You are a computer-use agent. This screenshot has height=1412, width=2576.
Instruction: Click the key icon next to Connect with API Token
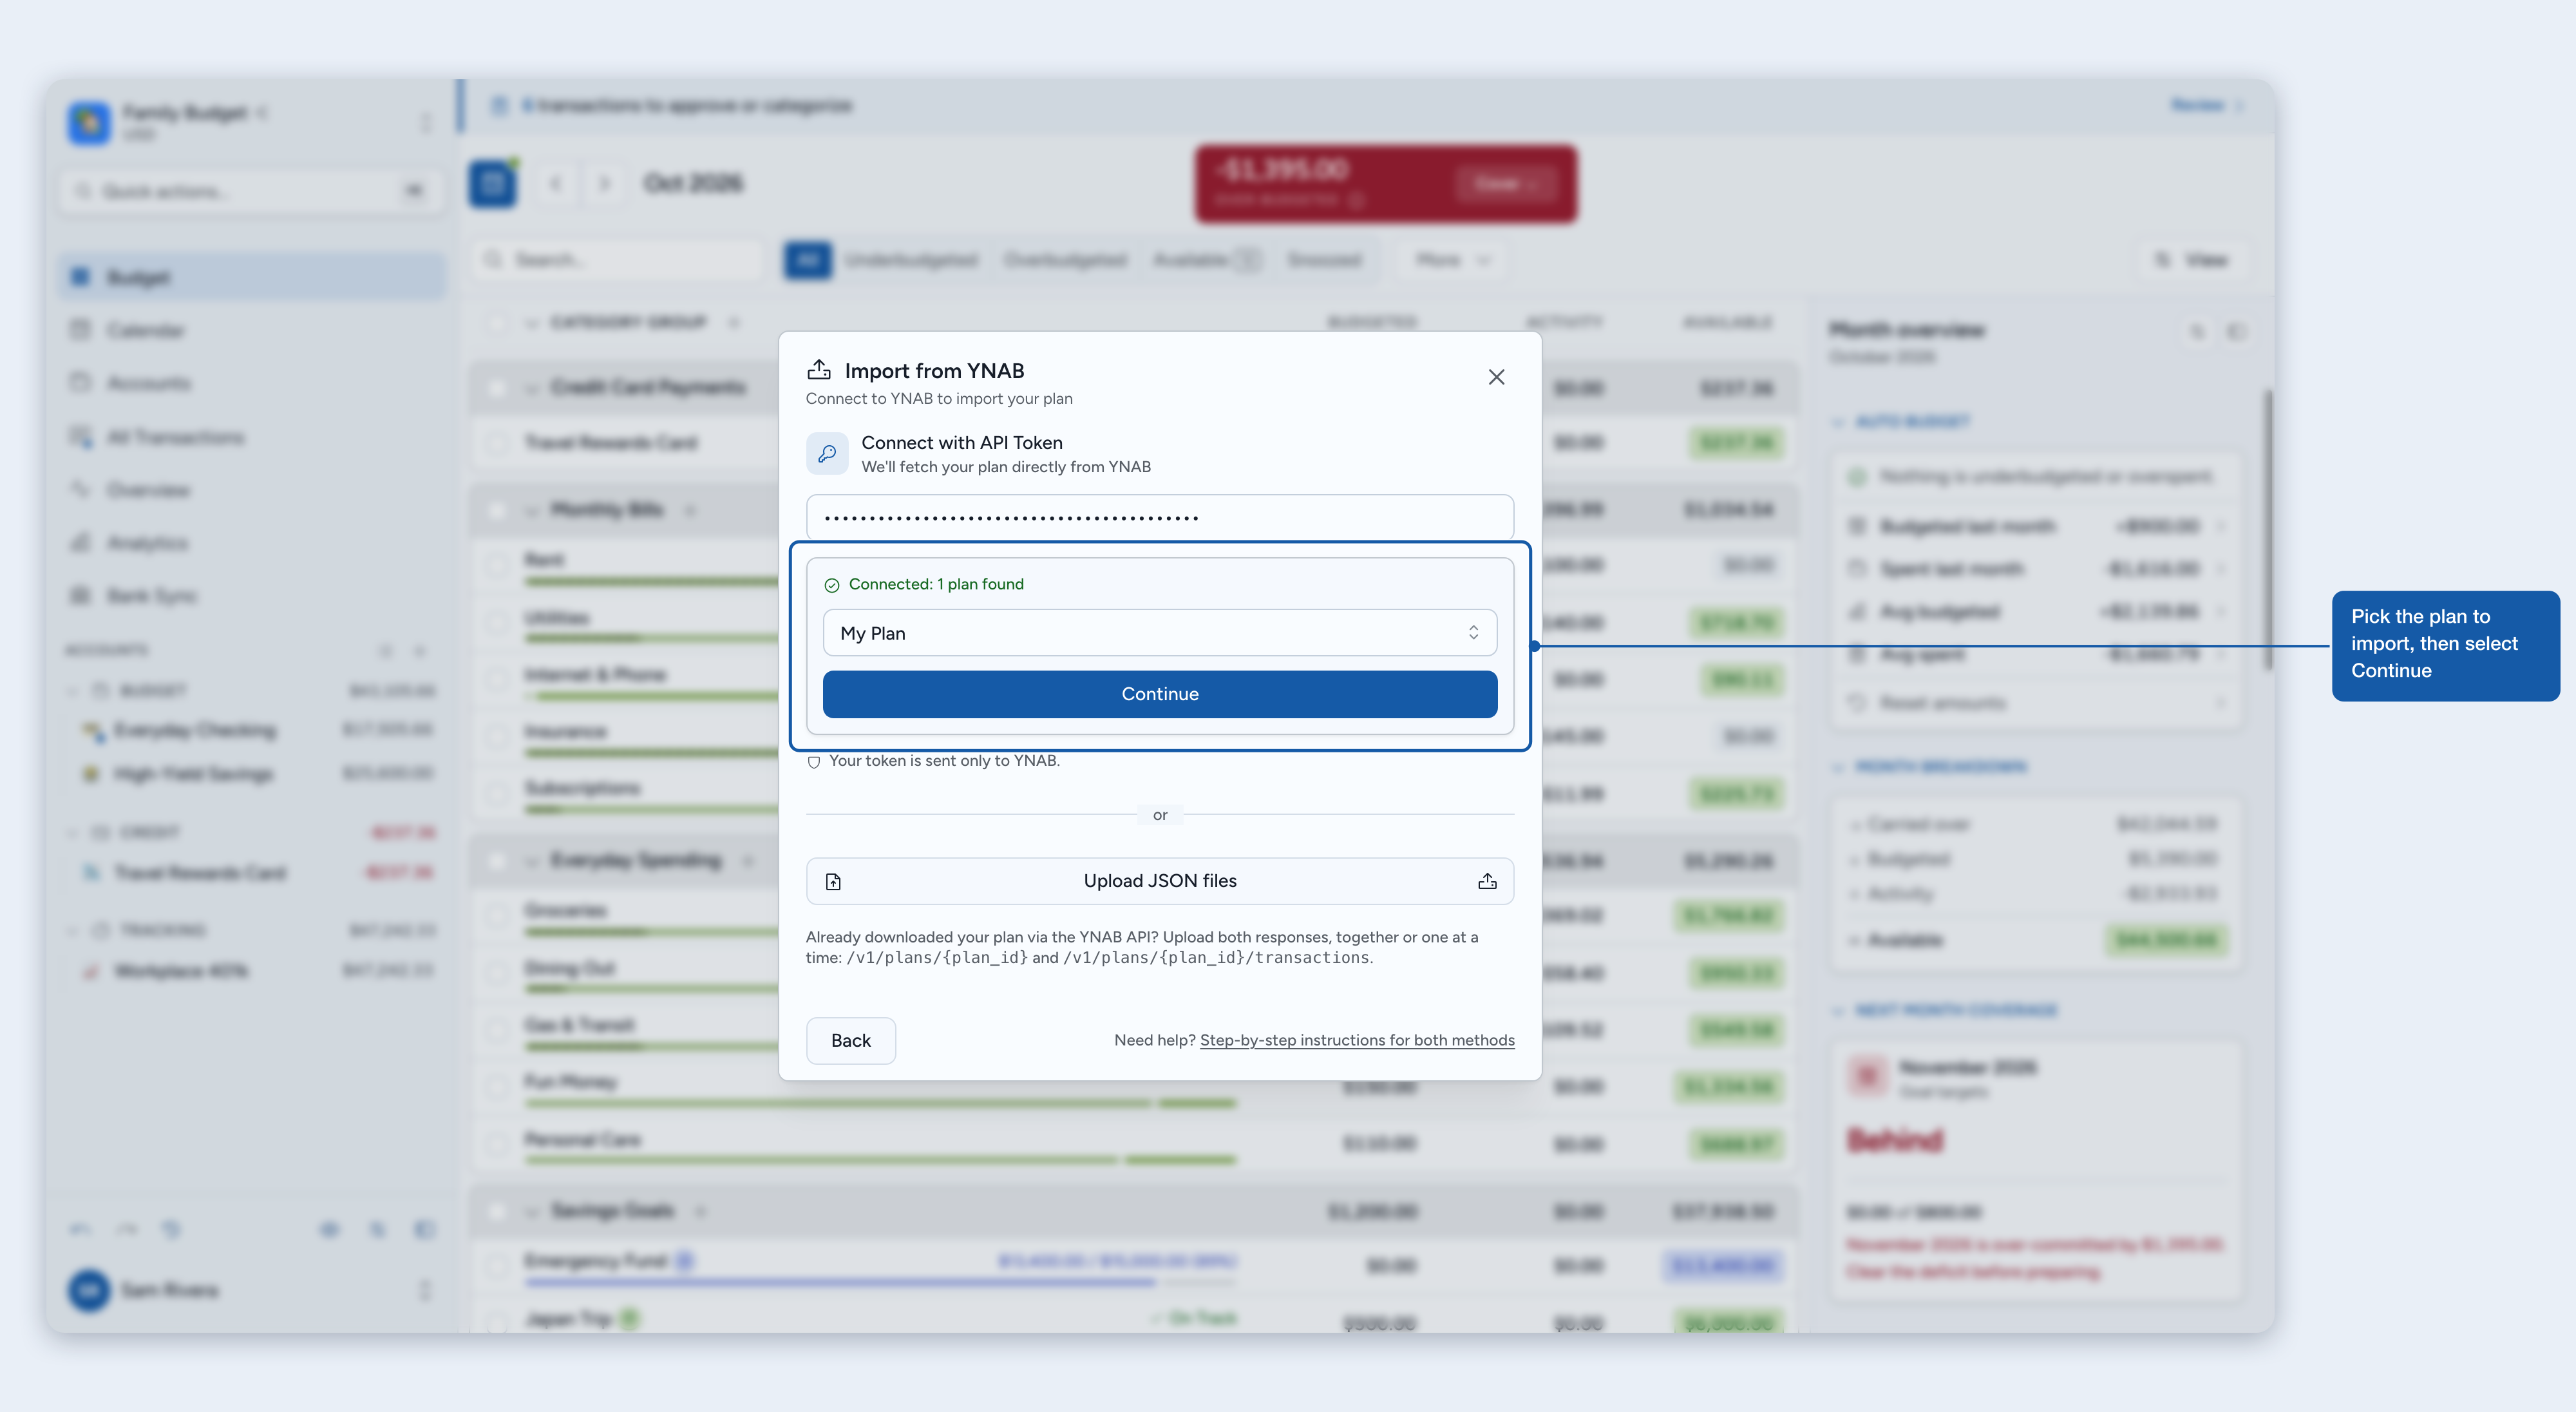point(827,454)
